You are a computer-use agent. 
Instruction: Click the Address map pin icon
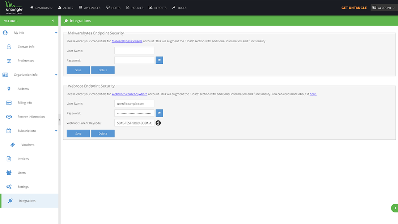[x=9, y=89]
